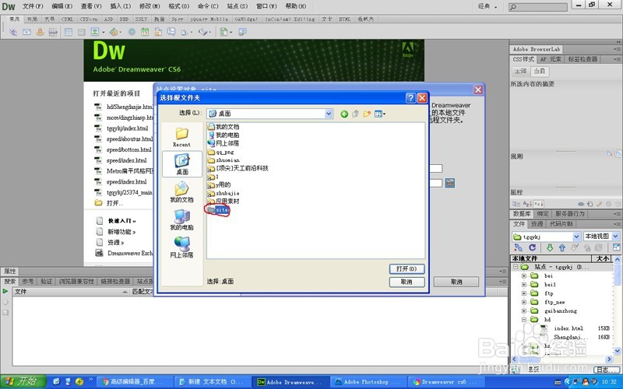This screenshot has height=389, width=623.
Task: Click the 日志 button in Files panel
Action: 606,370
